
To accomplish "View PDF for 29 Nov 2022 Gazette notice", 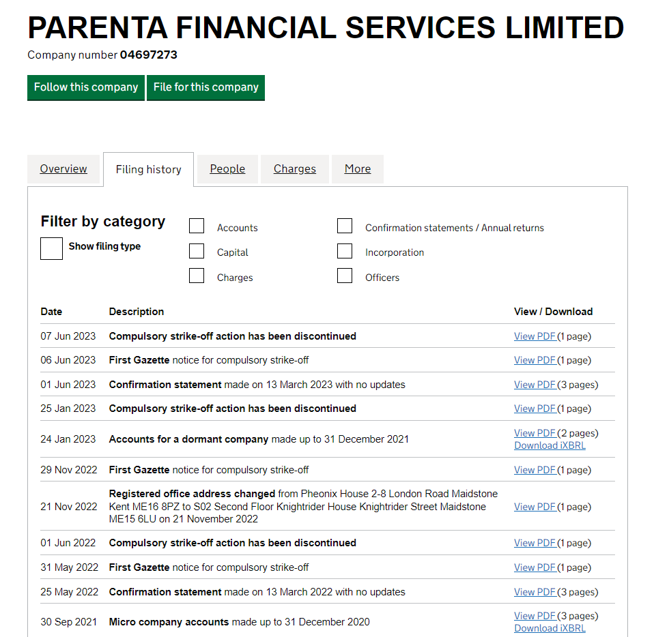I will coord(535,471).
